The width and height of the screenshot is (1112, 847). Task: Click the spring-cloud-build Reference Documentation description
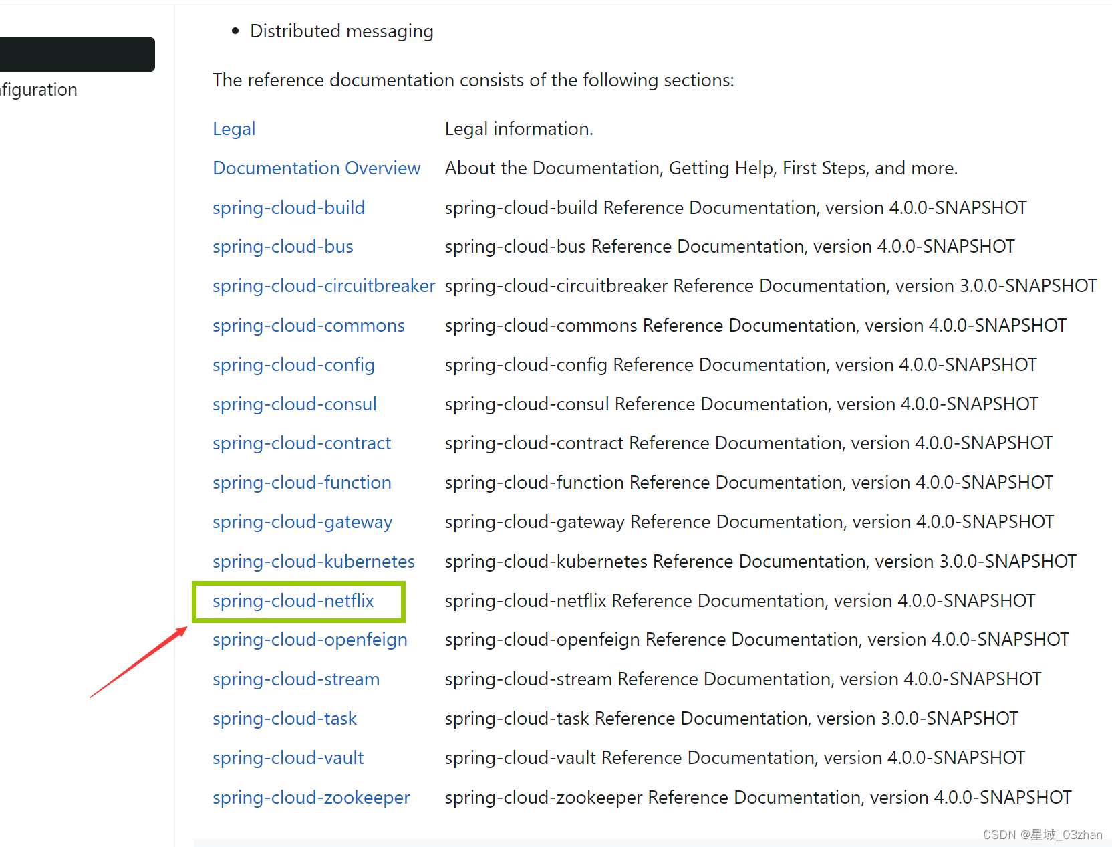(736, 208)
